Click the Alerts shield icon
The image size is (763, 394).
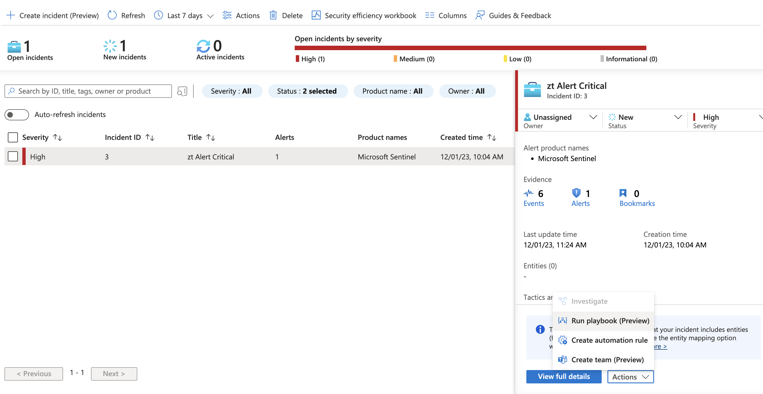(x=576, y=193)
